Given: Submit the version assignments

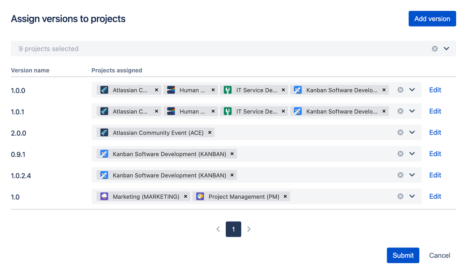Looking at the screenshot, I should [403, 255].
